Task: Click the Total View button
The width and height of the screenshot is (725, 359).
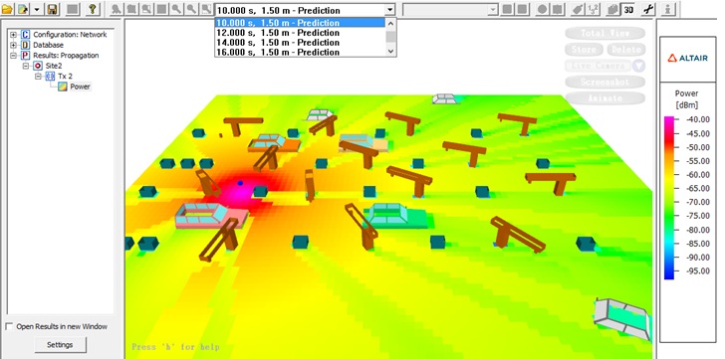Action: click(604, 33)
